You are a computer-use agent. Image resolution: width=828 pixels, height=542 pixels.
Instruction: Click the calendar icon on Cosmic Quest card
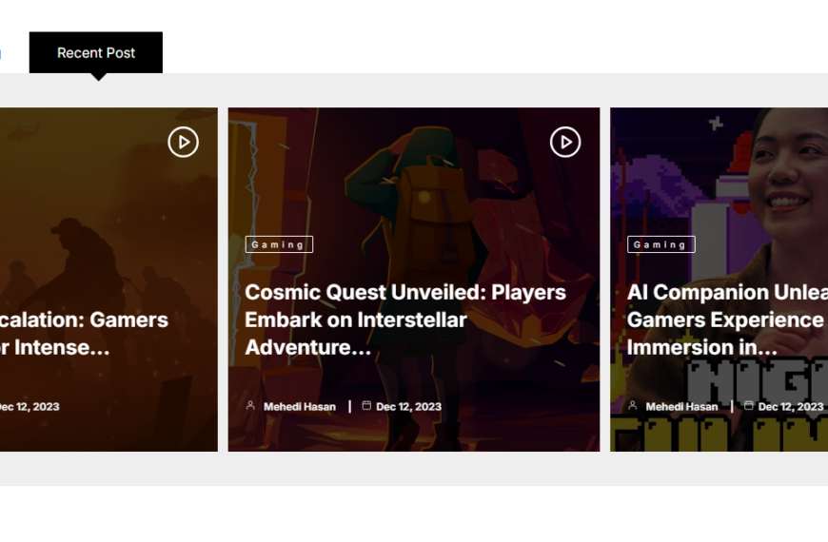click(x=366, y=406)
